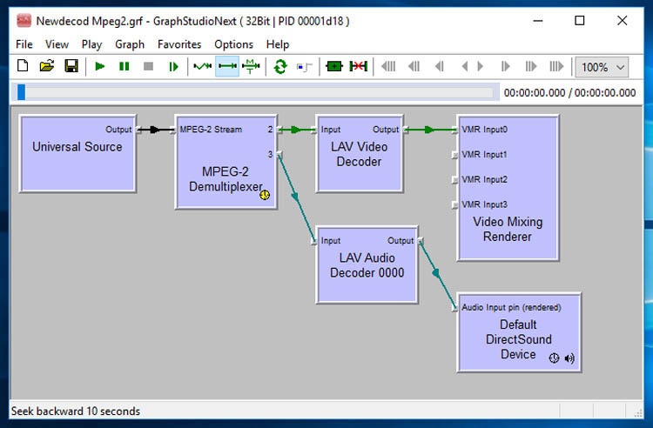
Task: Toggle the direct connect mode button
Action: 227,66
